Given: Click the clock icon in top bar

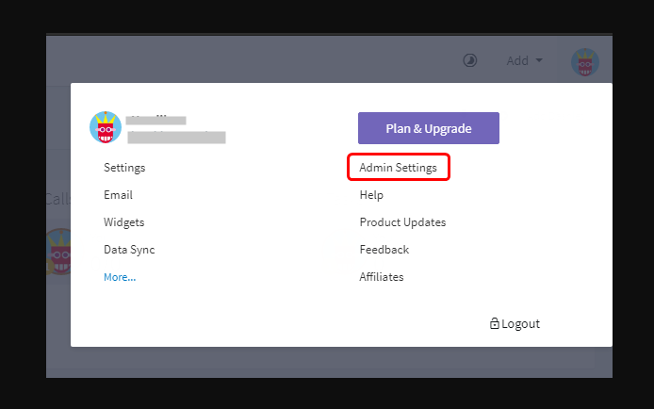Looking at the screenshot, I should pos(469,60).
